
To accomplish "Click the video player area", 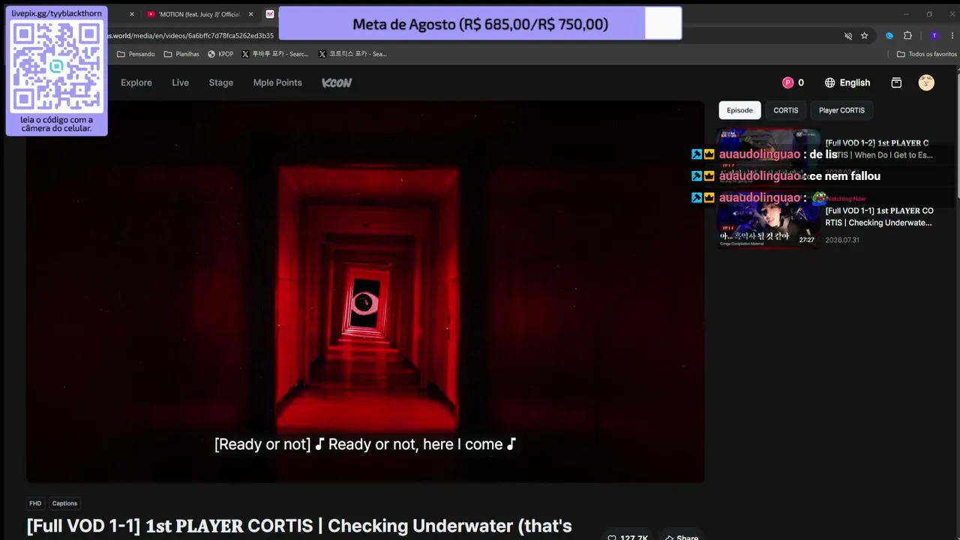I will [x=365, y=292].
